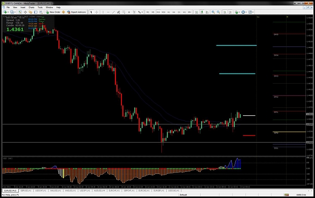The width and height of the screenshot is (315, 198).
Task: Open the Help menu
Action: pos(58,7)
